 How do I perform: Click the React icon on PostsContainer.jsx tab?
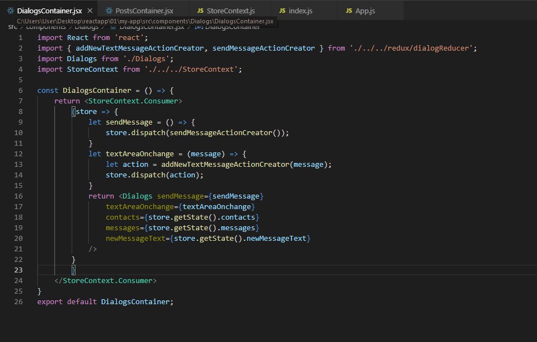pos(108,11)
